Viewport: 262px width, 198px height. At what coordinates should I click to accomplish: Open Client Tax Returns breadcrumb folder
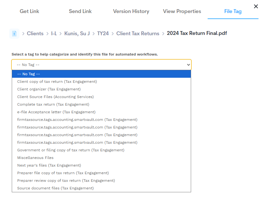[x=138, y=34]
